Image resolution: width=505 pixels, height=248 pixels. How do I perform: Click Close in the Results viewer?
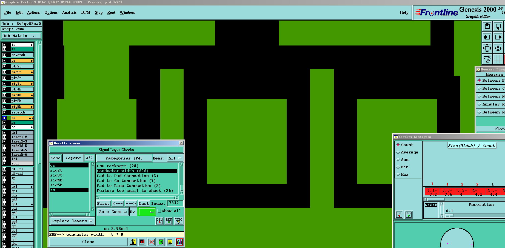88,242
